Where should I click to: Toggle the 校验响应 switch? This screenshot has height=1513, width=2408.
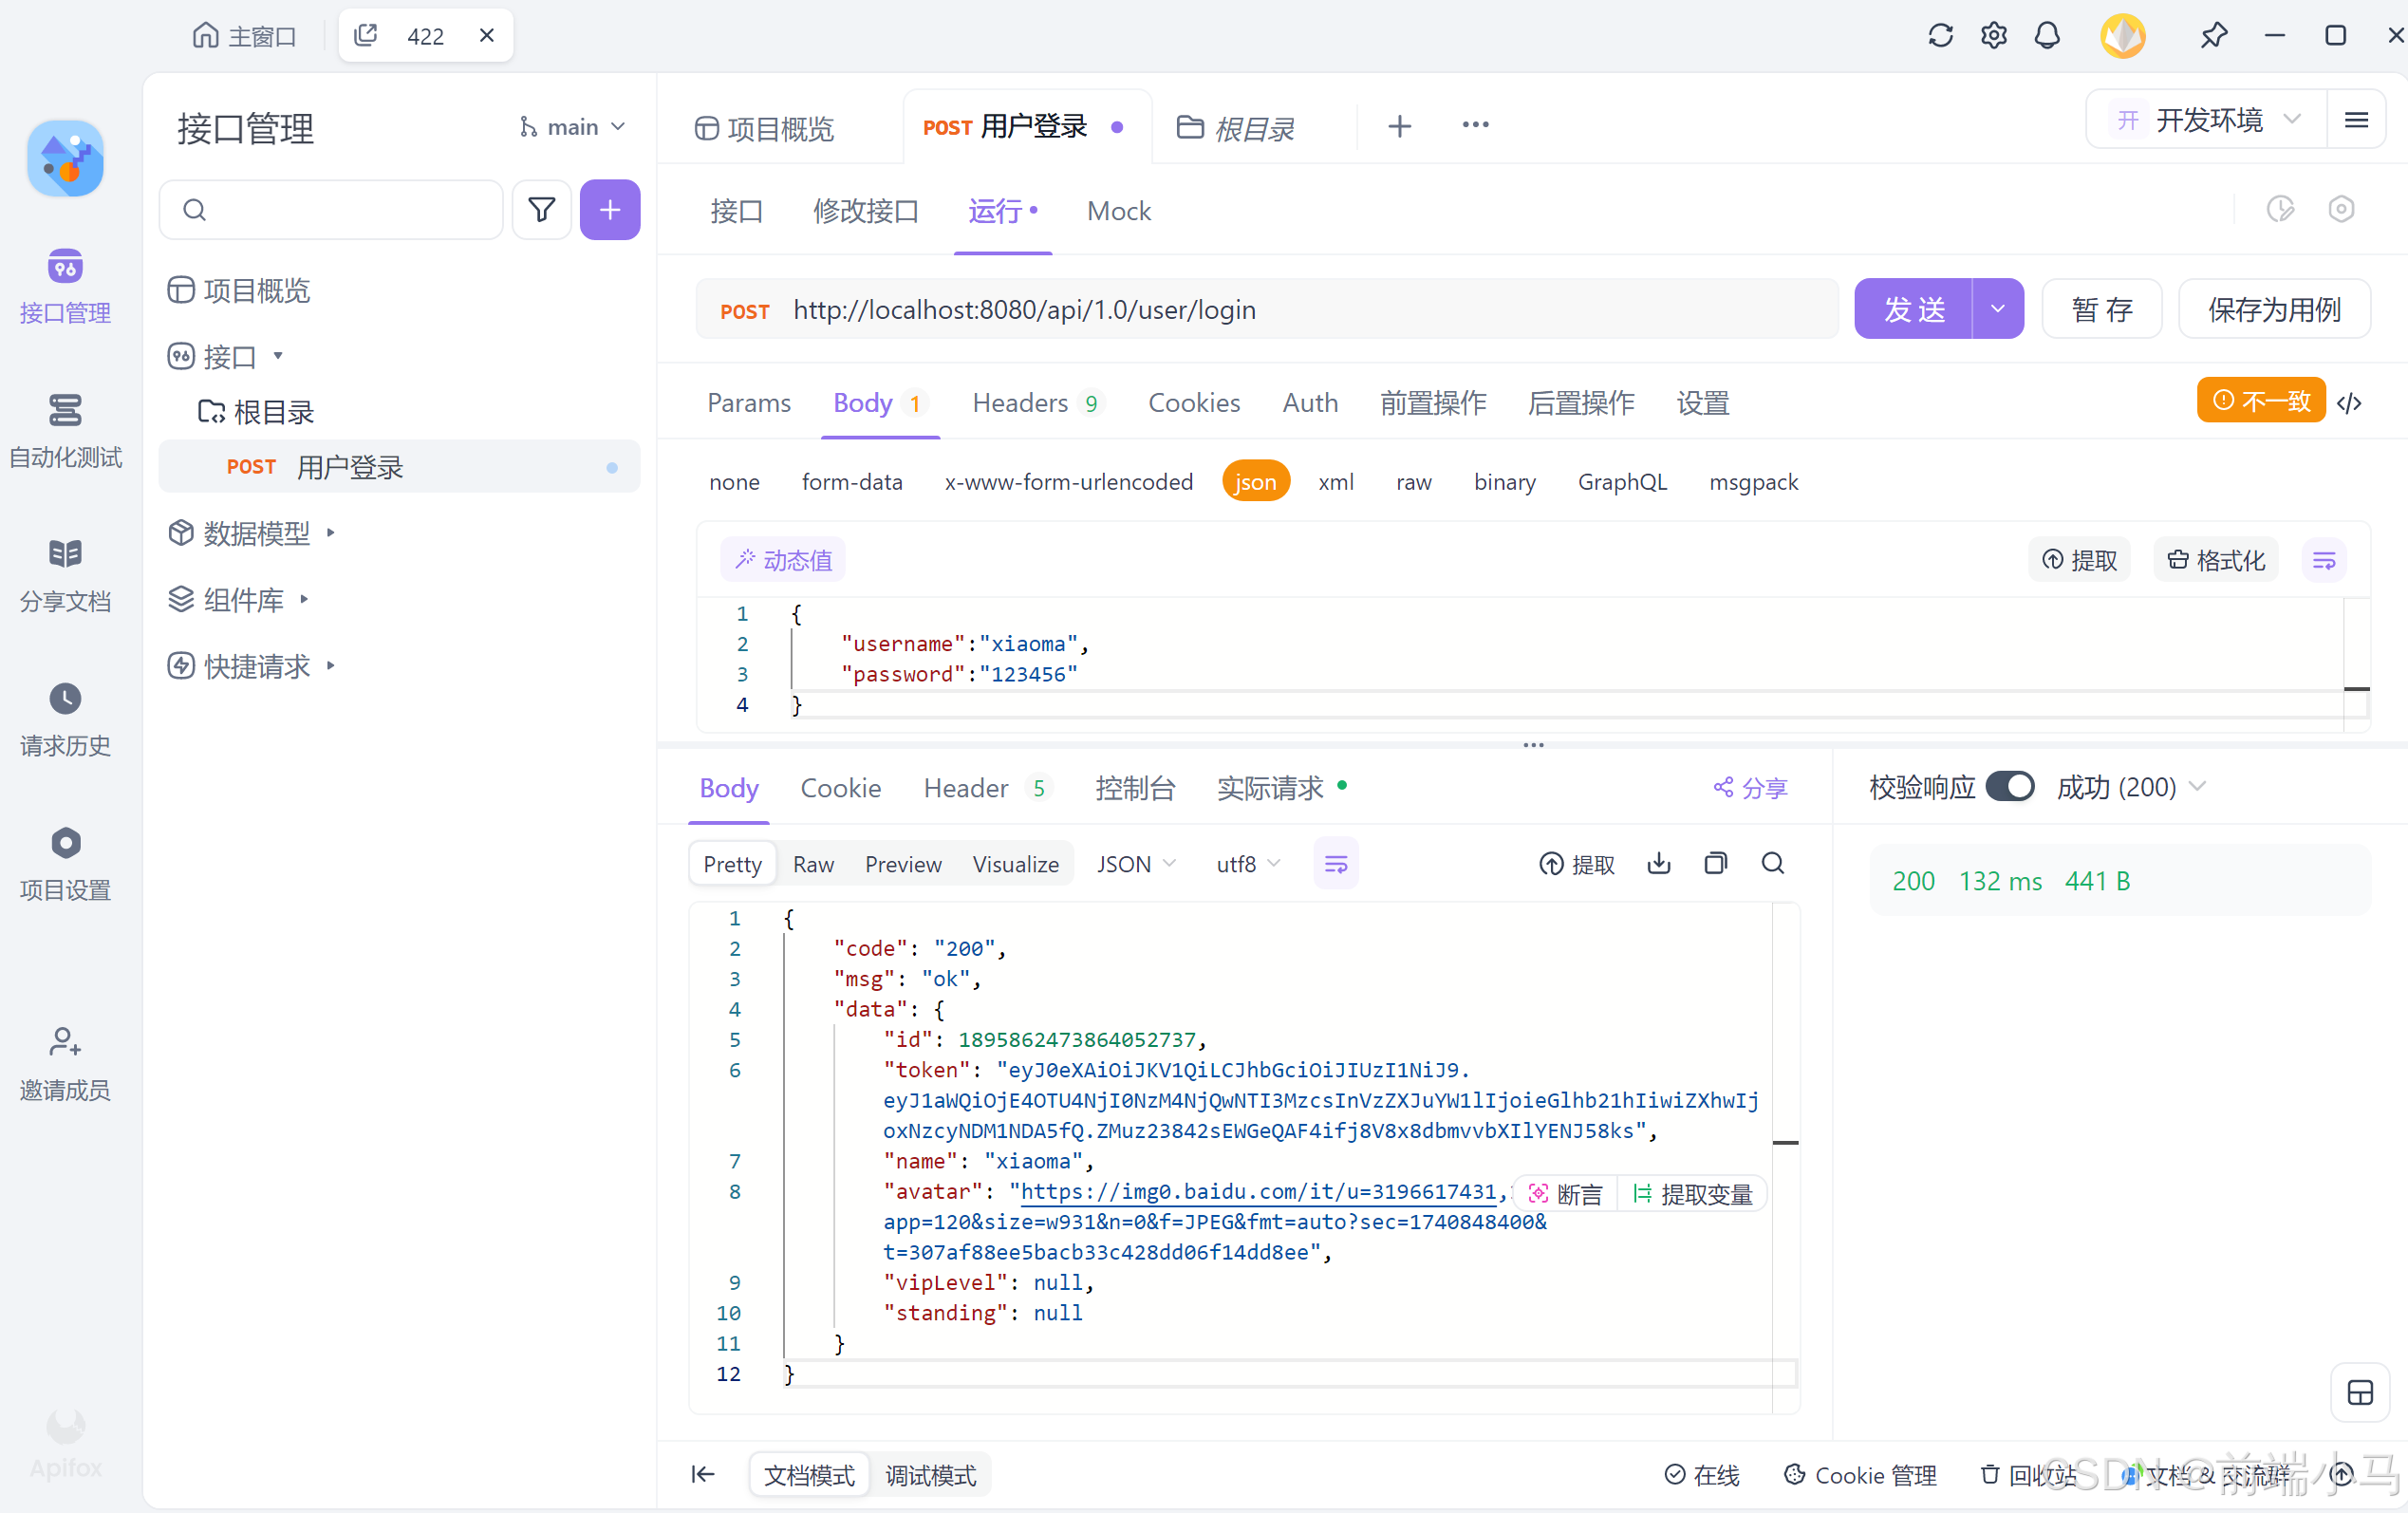(2010, 787)
